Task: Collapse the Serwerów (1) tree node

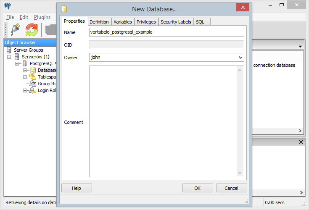Action: [9, 57]
